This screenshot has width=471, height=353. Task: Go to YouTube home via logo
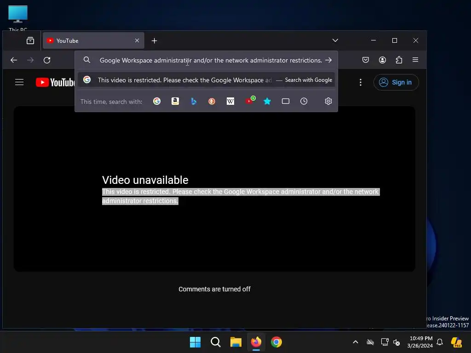[x=55, y=82]
